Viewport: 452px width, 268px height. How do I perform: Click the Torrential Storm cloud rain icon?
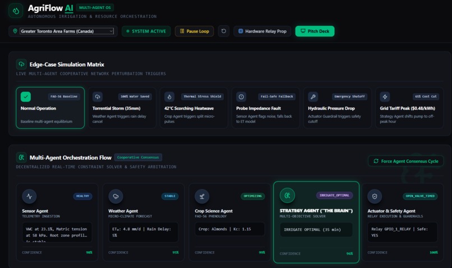[98, 96]
